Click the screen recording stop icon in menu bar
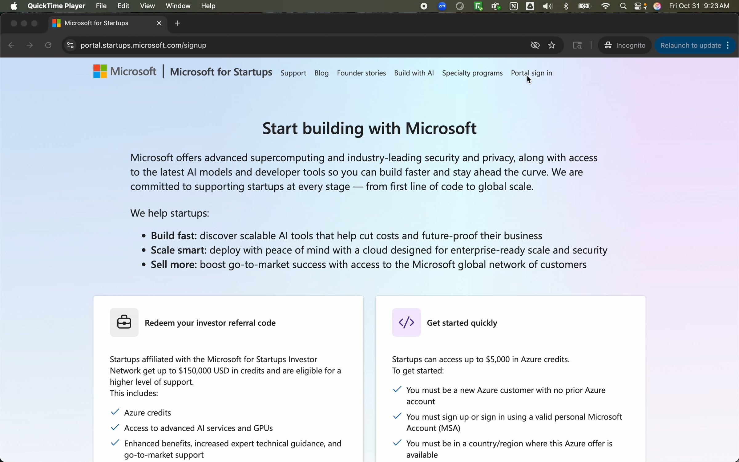The image size is (739, 462). [424, 6]
